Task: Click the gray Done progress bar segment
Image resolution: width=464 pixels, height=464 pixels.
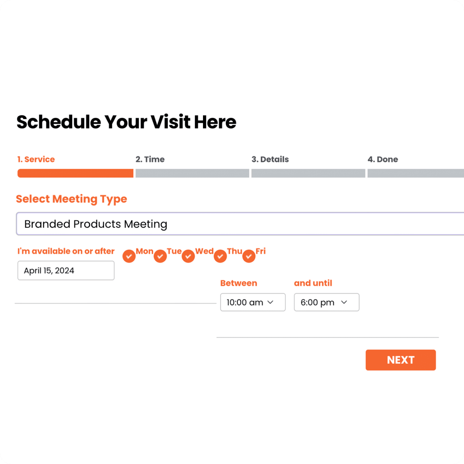Action: [x=416, y=173]
